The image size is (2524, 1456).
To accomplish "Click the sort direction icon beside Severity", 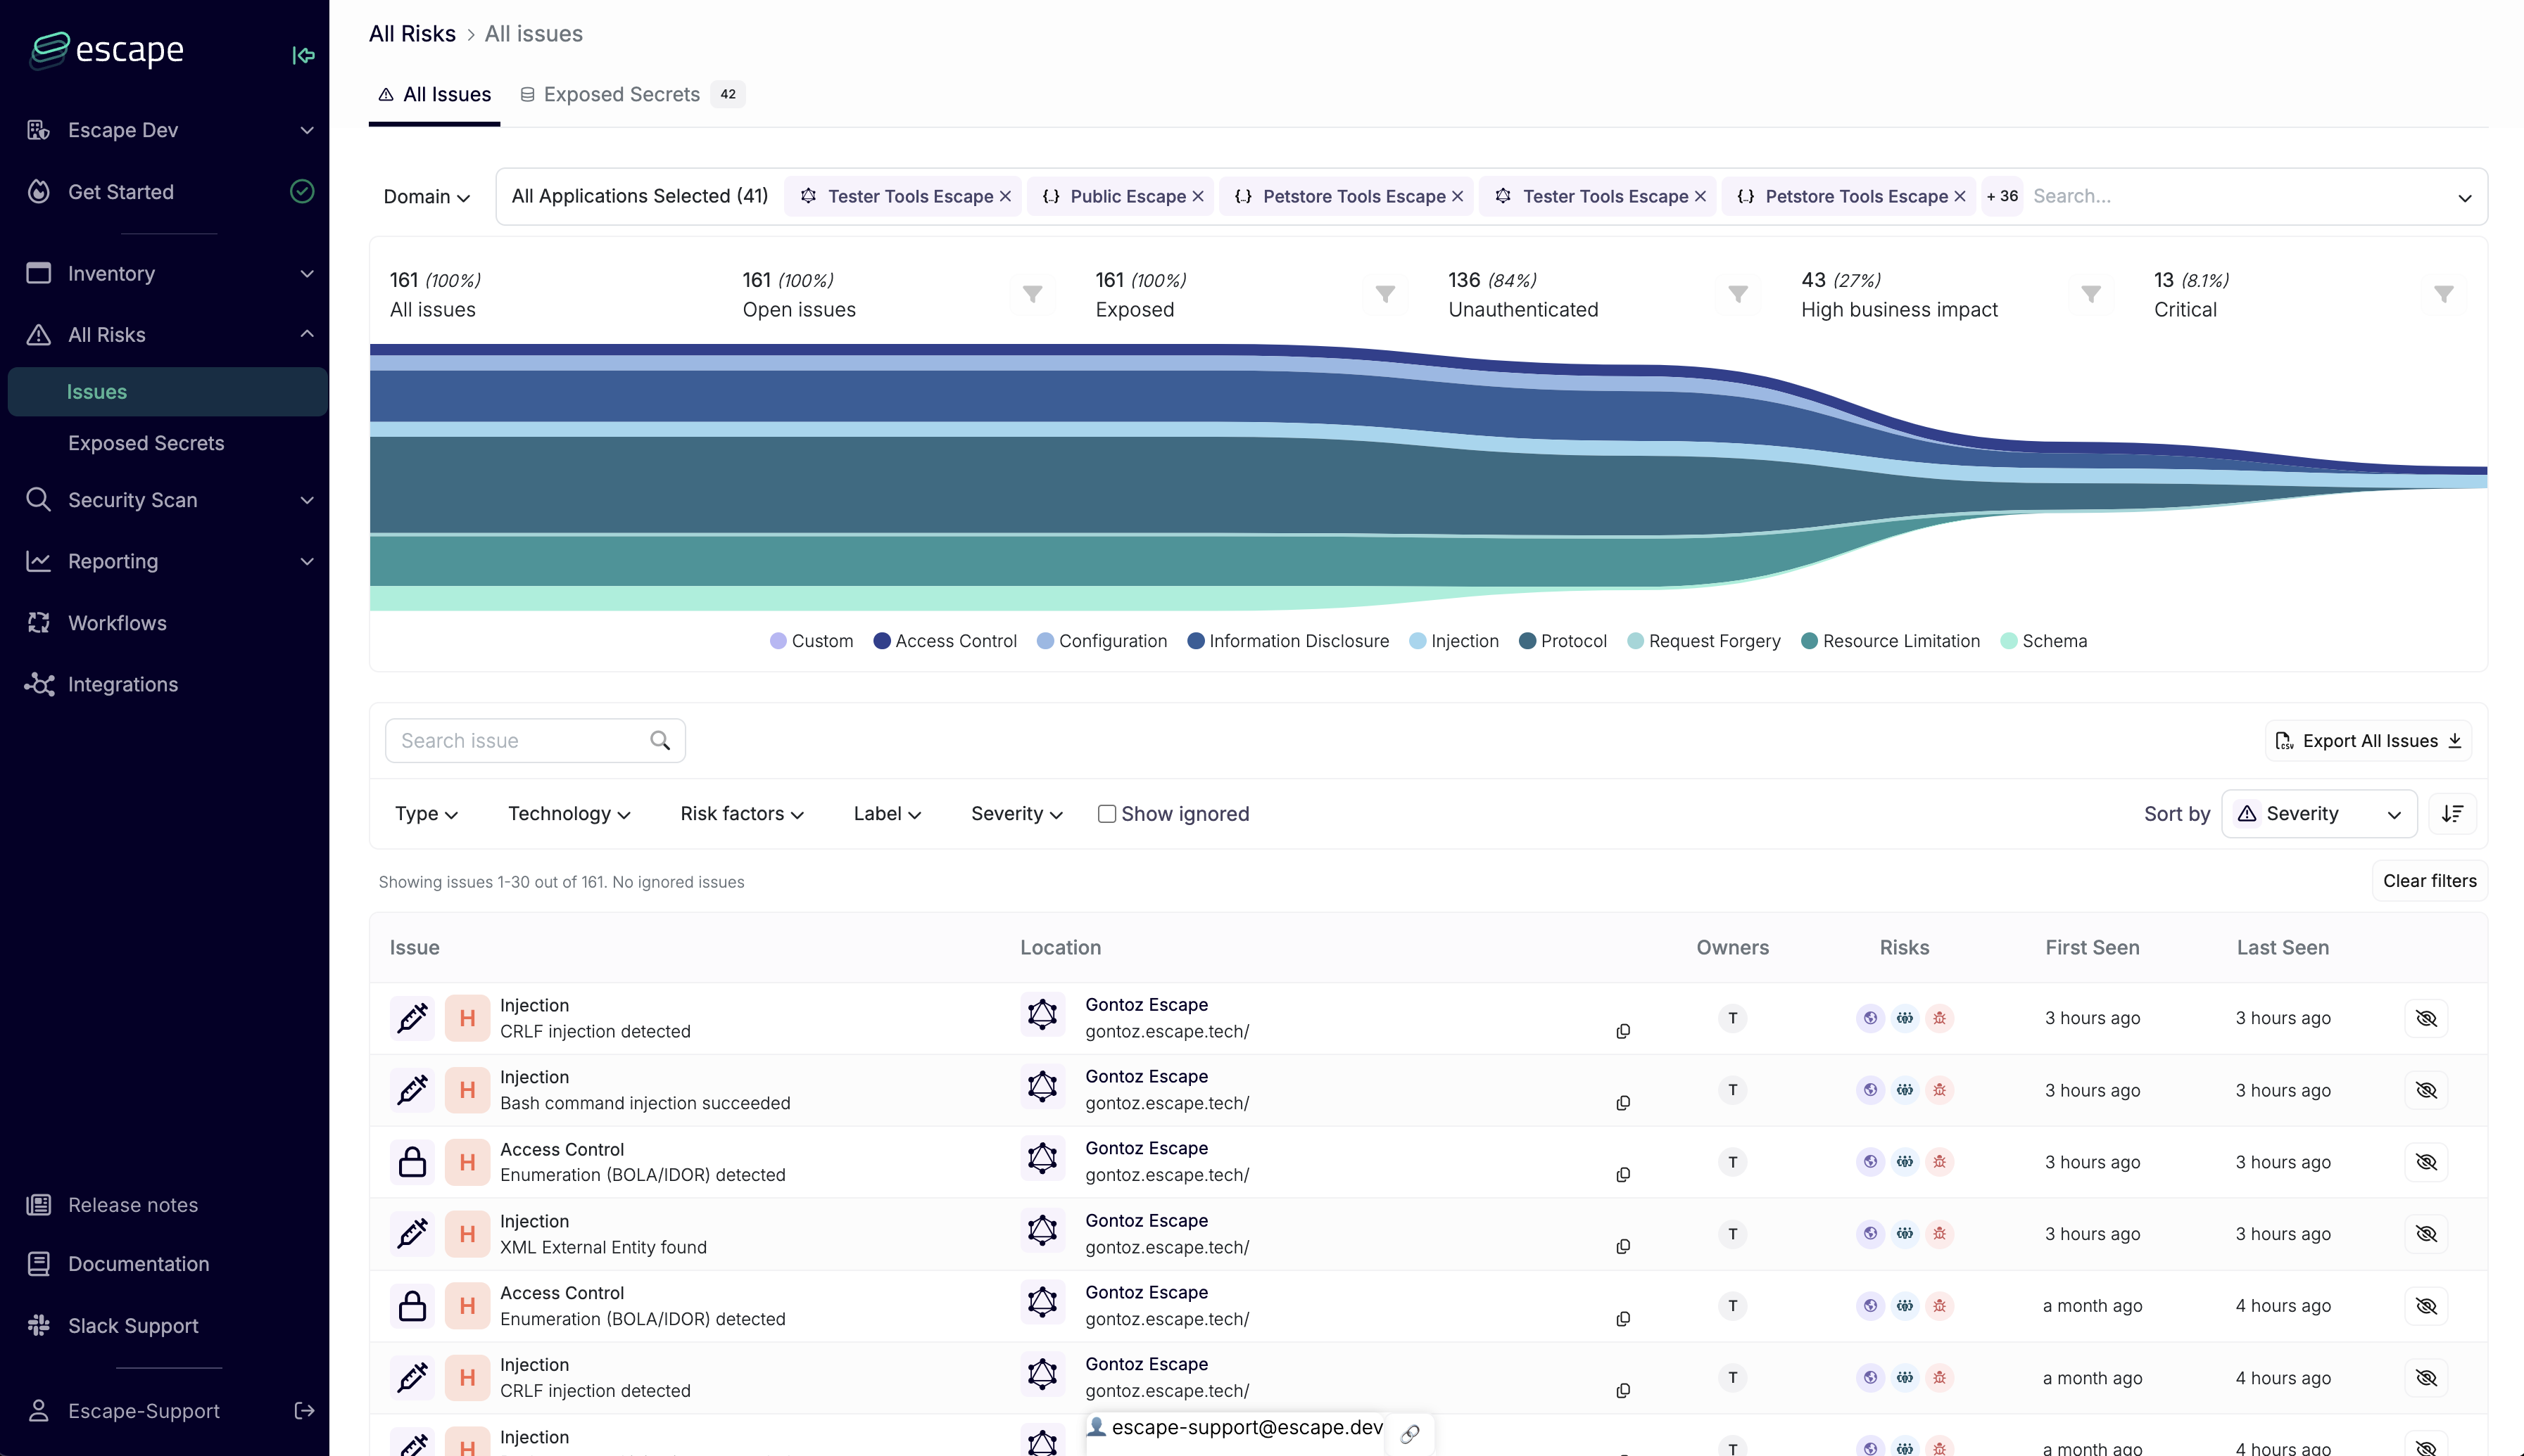I will pos(2452,814).
